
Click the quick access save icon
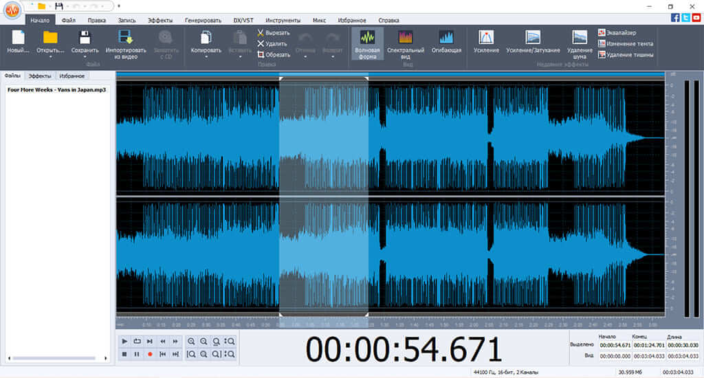[x=59, y=6]
